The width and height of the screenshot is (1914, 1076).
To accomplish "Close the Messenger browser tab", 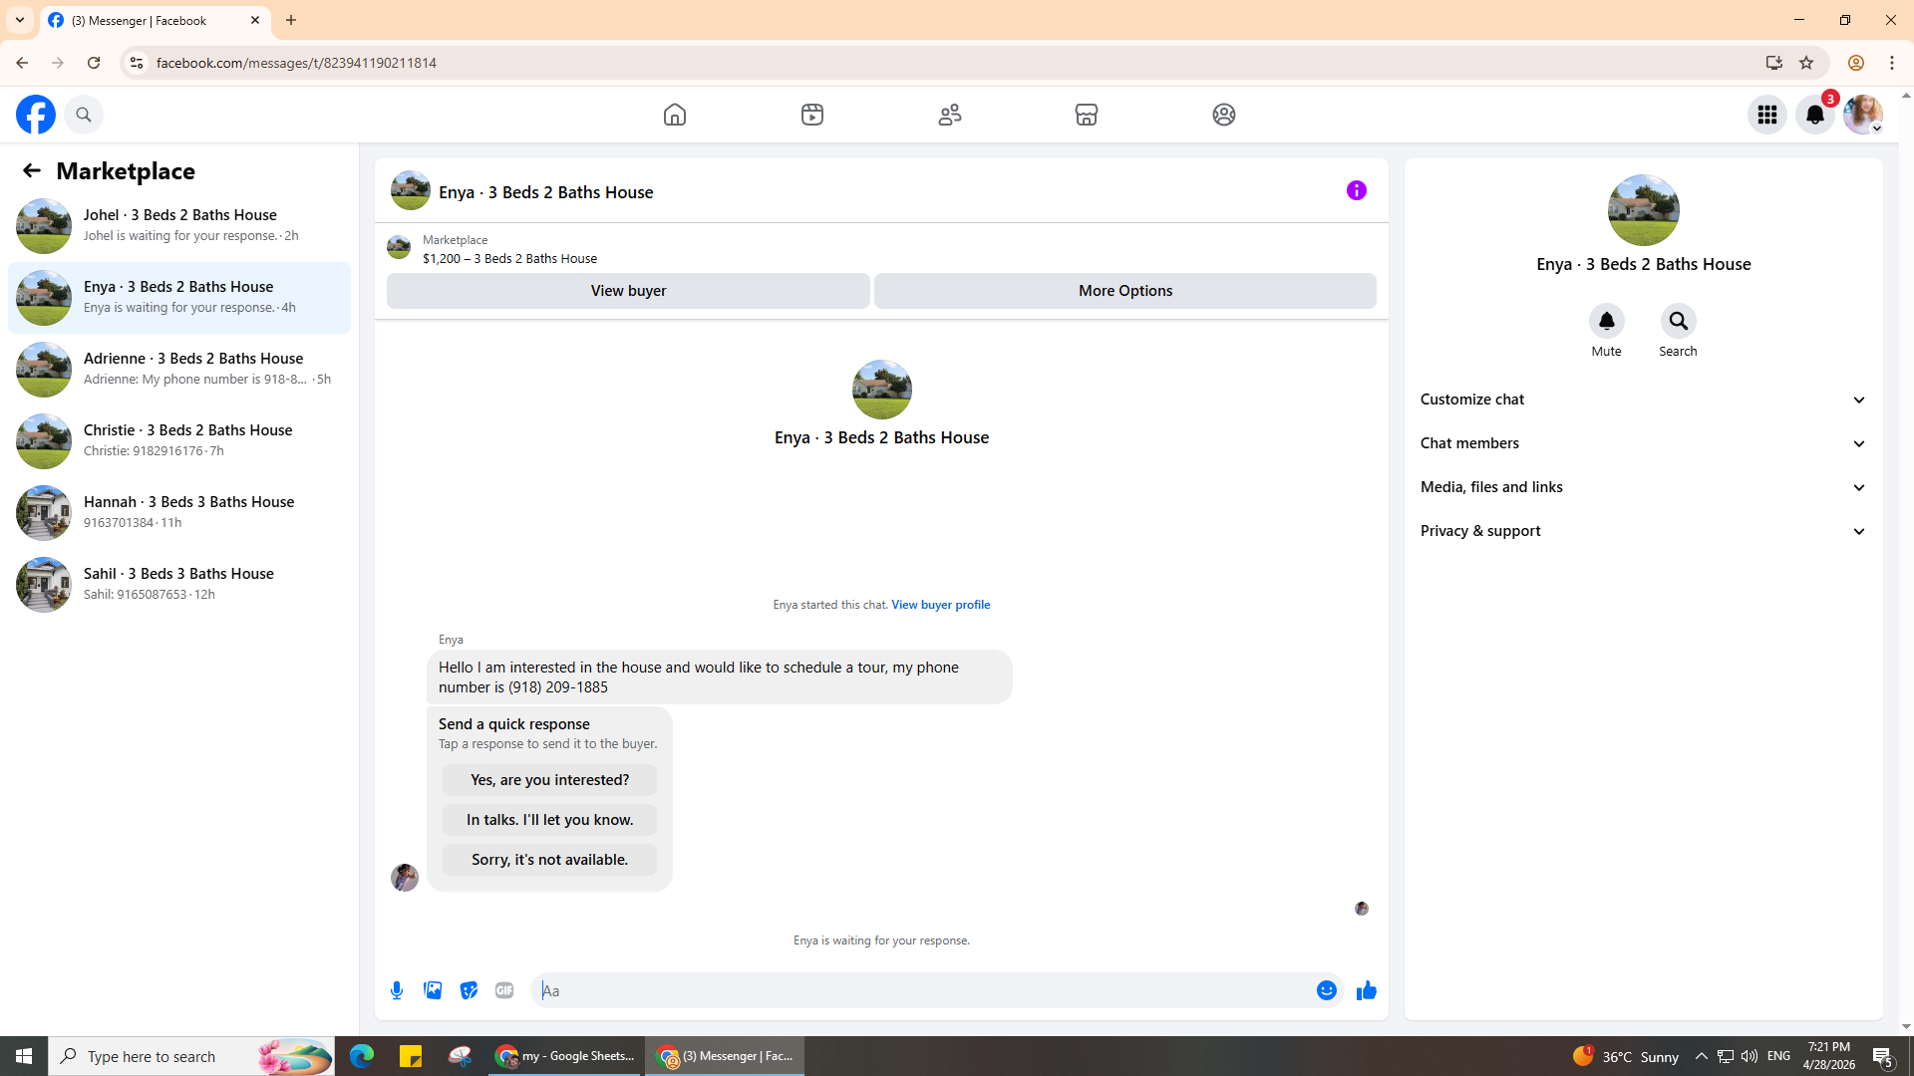I will click(x=255, y=20).
